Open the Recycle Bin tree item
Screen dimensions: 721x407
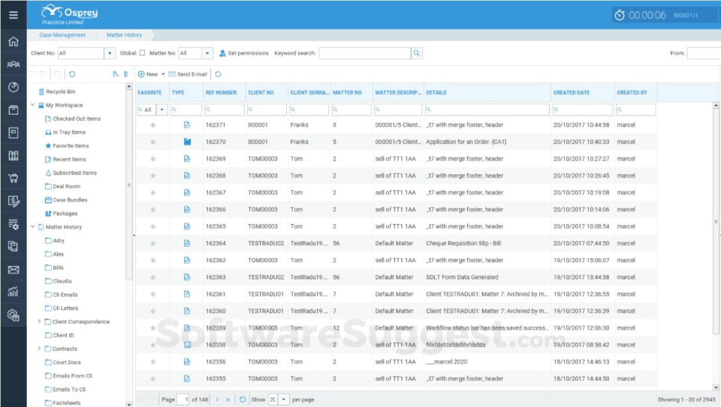pos(60,91)
